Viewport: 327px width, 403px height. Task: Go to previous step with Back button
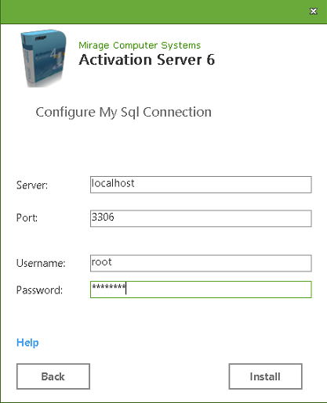click(x=53, y=376)
